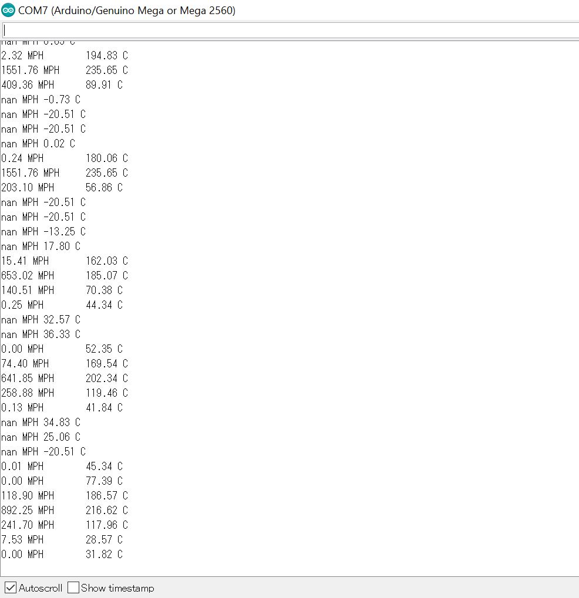579x598 pixels.
Task: Click the 0.00 MPH 52.35 C reading
Action: pyautogui.click(x=62, y=349)
